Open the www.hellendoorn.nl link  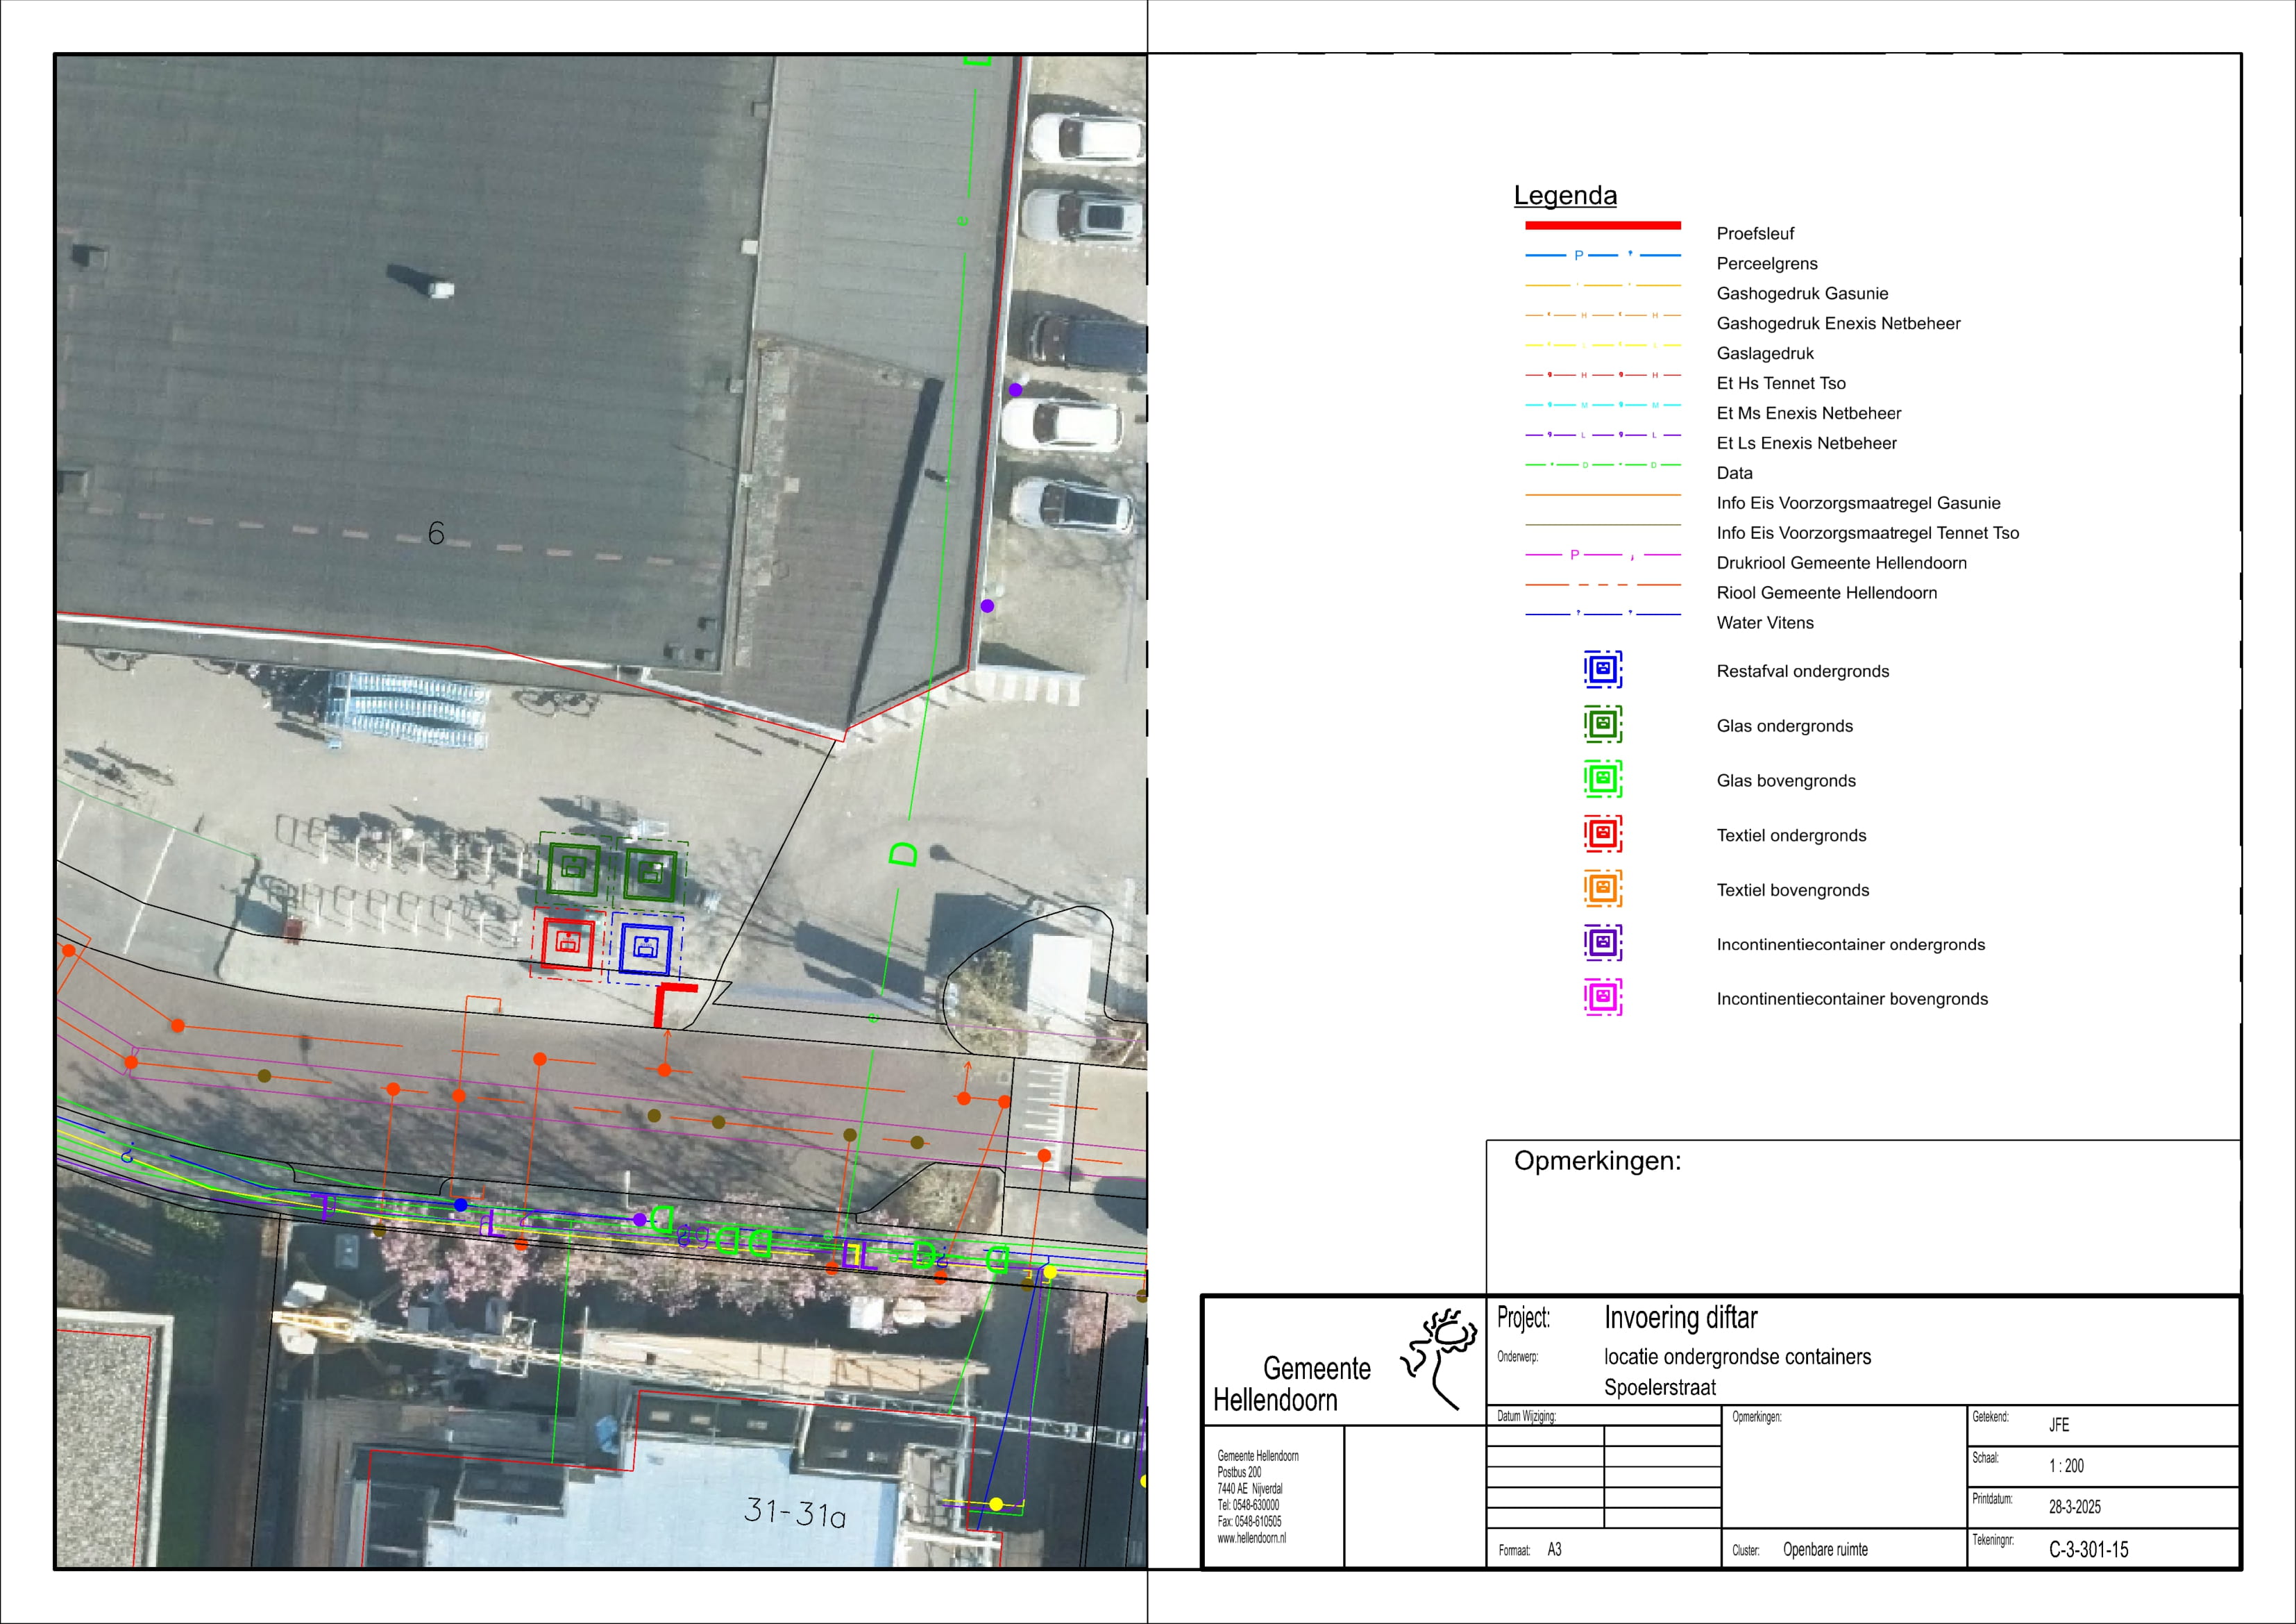point(1251,1538)
